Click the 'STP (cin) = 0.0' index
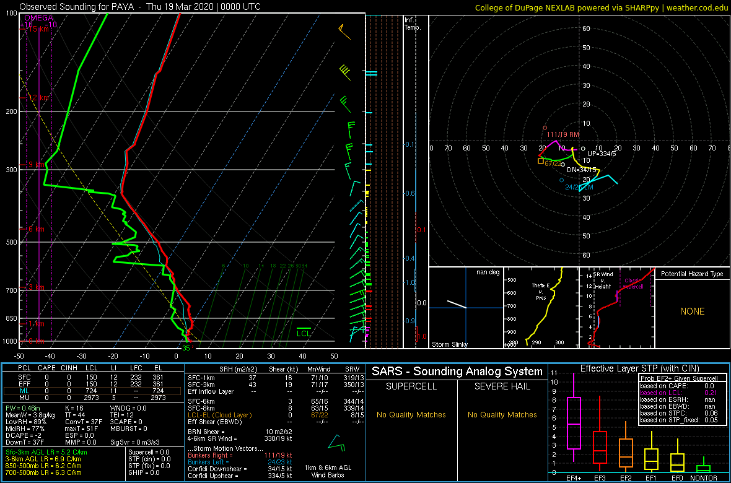The width and height of the screenshot is (731, 483). pyautogui.click(x=150, y=459)
